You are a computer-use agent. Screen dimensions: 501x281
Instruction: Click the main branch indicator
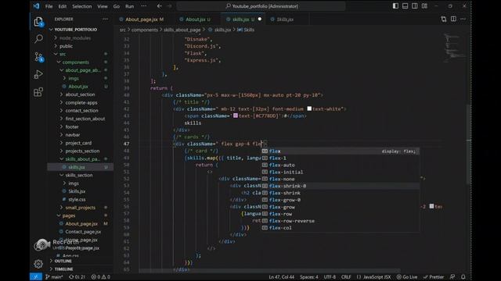click(54, 277)
